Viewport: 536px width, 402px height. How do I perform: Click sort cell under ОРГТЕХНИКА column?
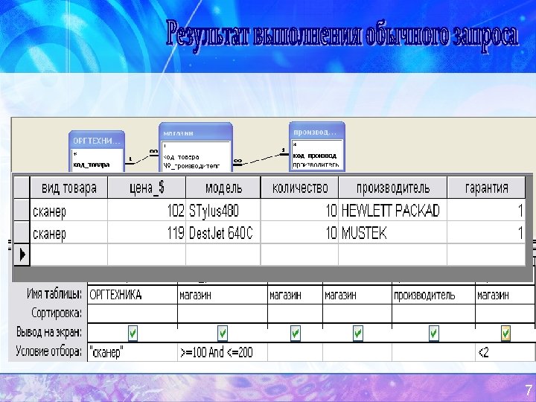tap(133, 313)
